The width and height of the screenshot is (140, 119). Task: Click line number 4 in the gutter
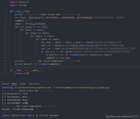[6, 12]
